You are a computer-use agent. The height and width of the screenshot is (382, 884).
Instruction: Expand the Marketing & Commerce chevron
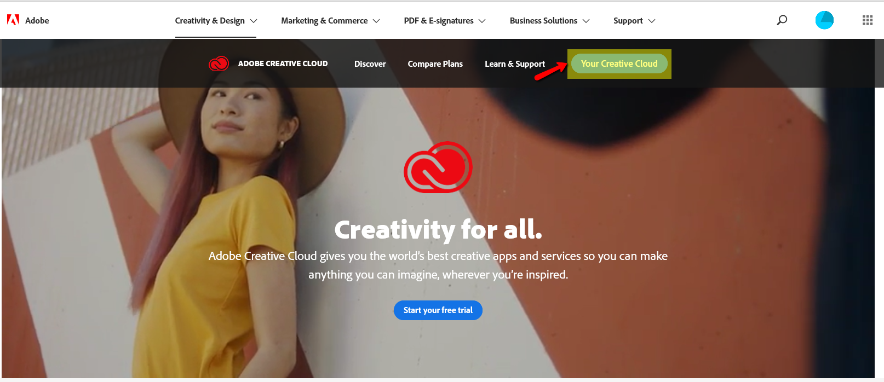376,21
